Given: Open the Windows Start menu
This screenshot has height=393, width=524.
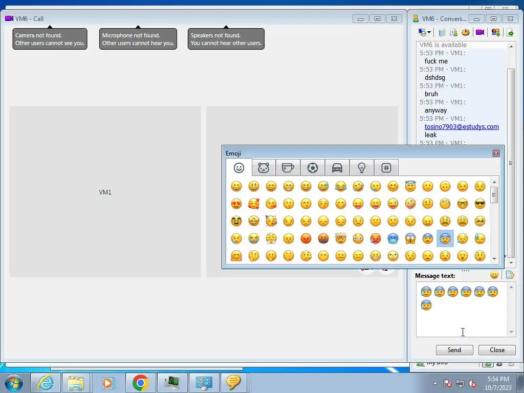Looking at the screenshot, I should click(13, 383).
